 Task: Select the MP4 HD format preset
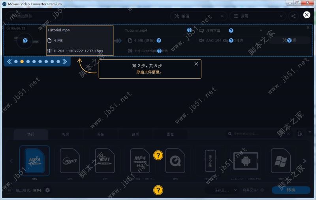tap(140, 161)
